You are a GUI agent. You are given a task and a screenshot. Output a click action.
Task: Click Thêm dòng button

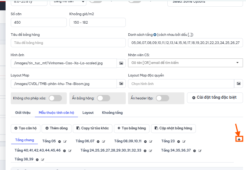[56, 129]
